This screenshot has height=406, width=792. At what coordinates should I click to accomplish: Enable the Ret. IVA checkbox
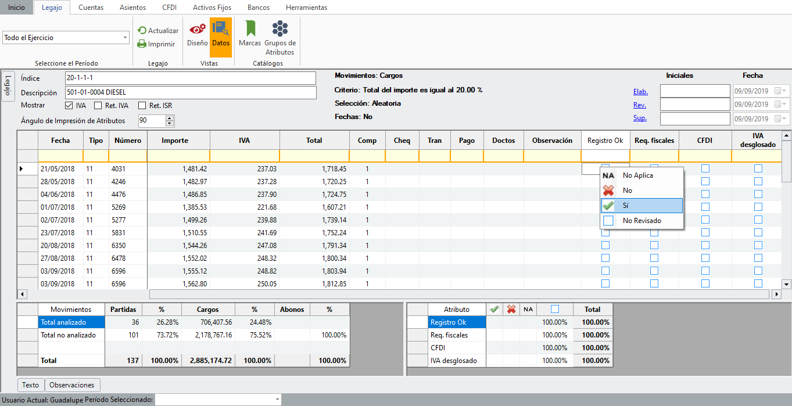tap(98, 106)
